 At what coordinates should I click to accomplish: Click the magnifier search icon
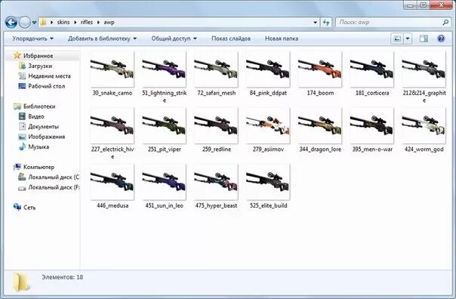tap(445, 22)
